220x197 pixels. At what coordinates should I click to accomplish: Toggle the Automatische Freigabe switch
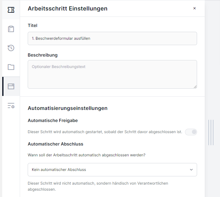point(191,132)
